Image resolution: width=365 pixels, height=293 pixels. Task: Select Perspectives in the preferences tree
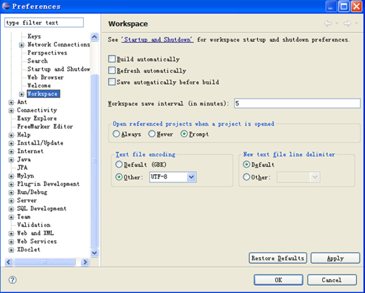47,52
